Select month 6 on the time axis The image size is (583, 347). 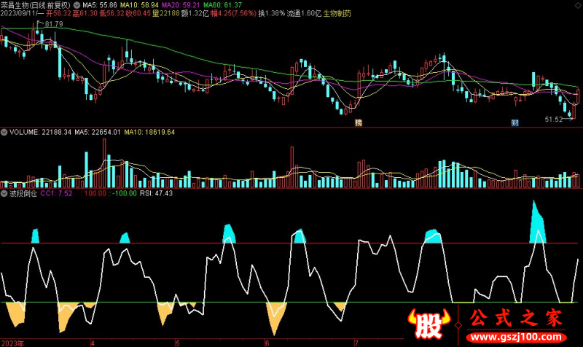(267, 343)
